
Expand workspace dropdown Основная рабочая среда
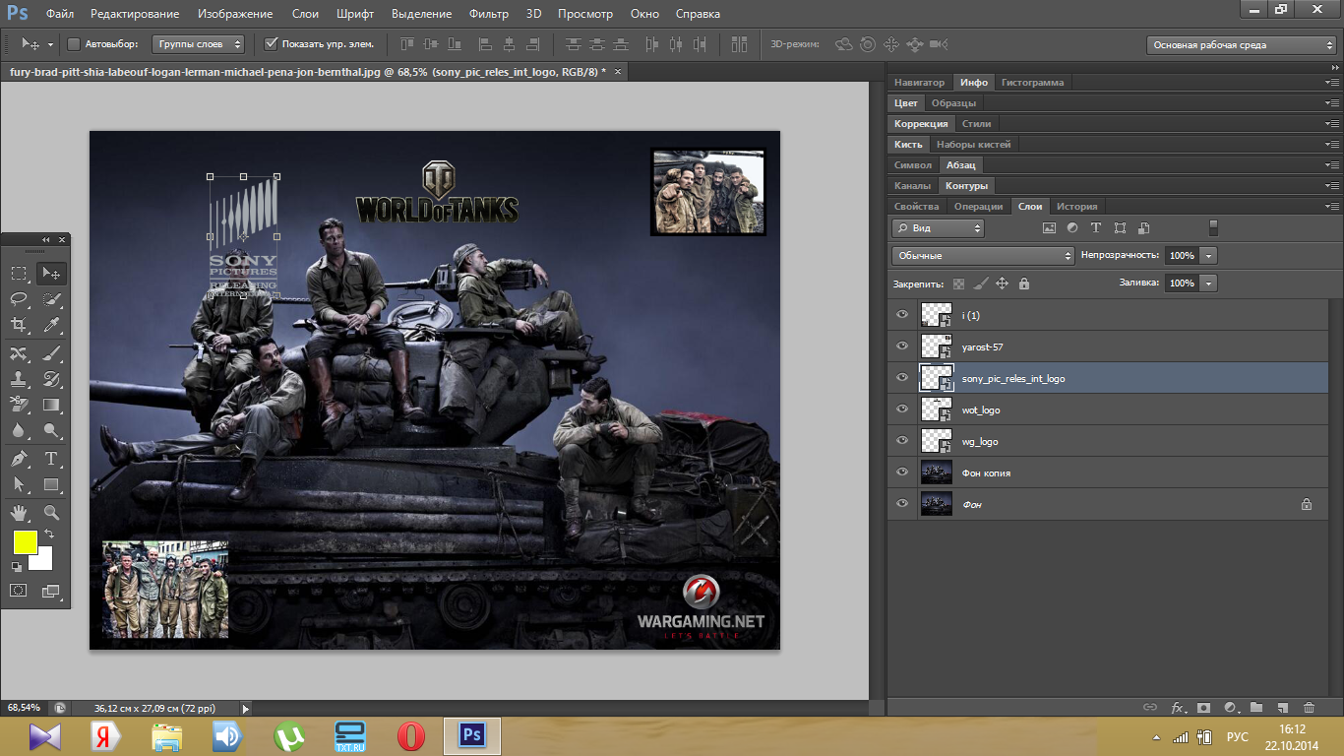pos(1243,45)
